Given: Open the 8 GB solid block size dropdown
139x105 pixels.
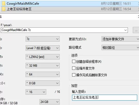Looking at the screenshot, I should [x=43, y=83].
